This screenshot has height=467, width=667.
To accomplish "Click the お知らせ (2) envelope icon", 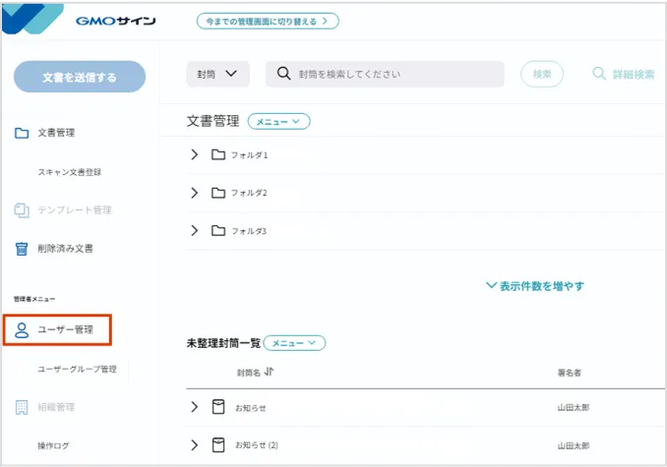I will [218, 445].
